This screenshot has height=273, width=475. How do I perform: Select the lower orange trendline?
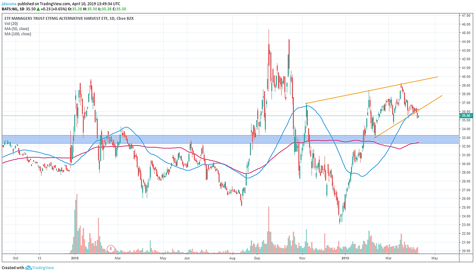click(408, 117)
